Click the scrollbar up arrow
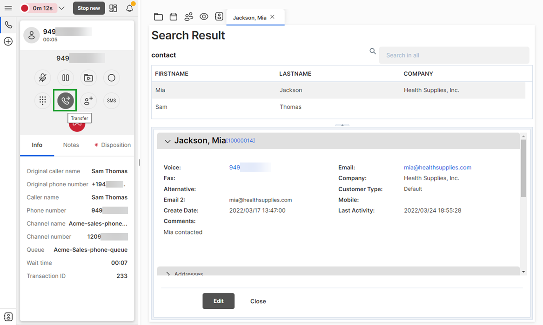The width and height of the screenshot is (543, 325). 523,136
